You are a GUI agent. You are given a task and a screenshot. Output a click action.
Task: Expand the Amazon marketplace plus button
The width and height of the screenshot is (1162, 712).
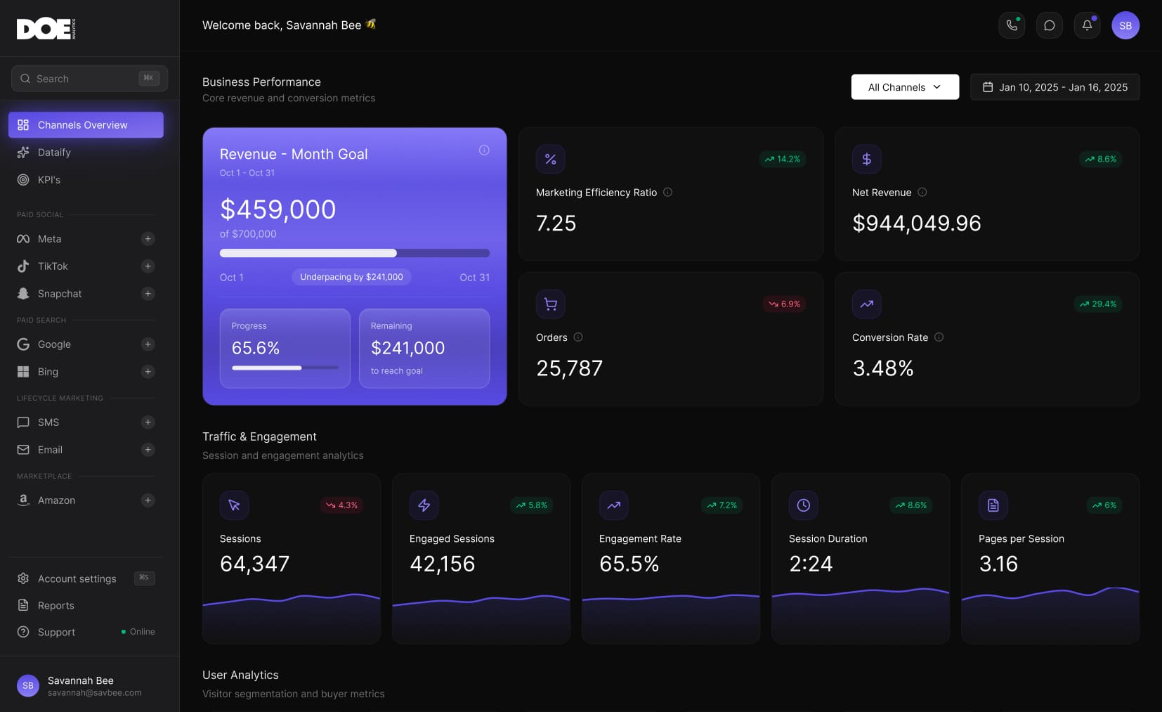[148, 500]
